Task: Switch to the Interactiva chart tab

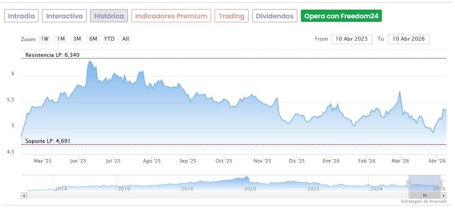Action: pyautogui.click(x=64, y=16)
